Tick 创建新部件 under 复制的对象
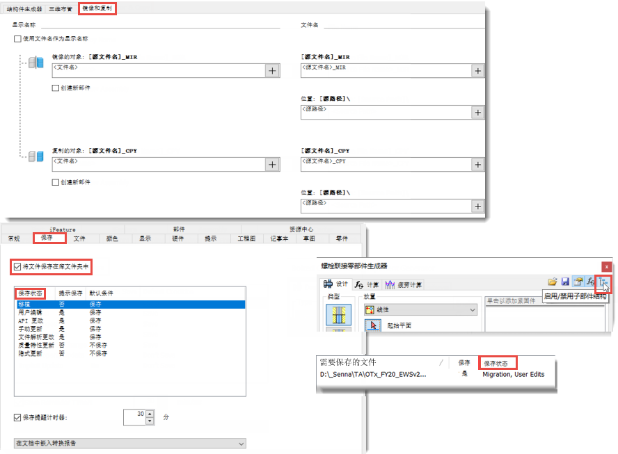Screen dimensions: 618x454 pos(56,182)
